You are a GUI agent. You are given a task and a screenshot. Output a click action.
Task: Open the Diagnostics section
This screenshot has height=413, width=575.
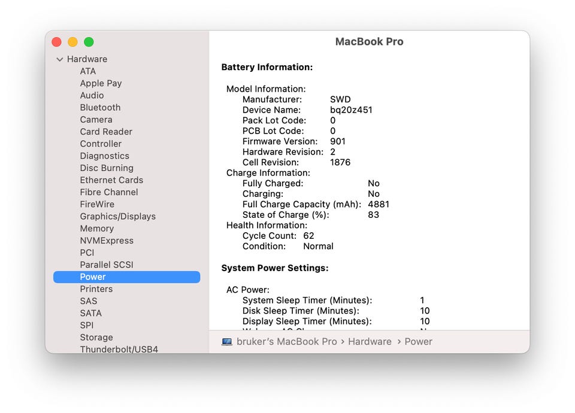pyautogui.click(x=104, y=156)
